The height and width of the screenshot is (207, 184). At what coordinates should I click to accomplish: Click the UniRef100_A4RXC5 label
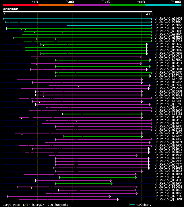[x=168, y=82]
